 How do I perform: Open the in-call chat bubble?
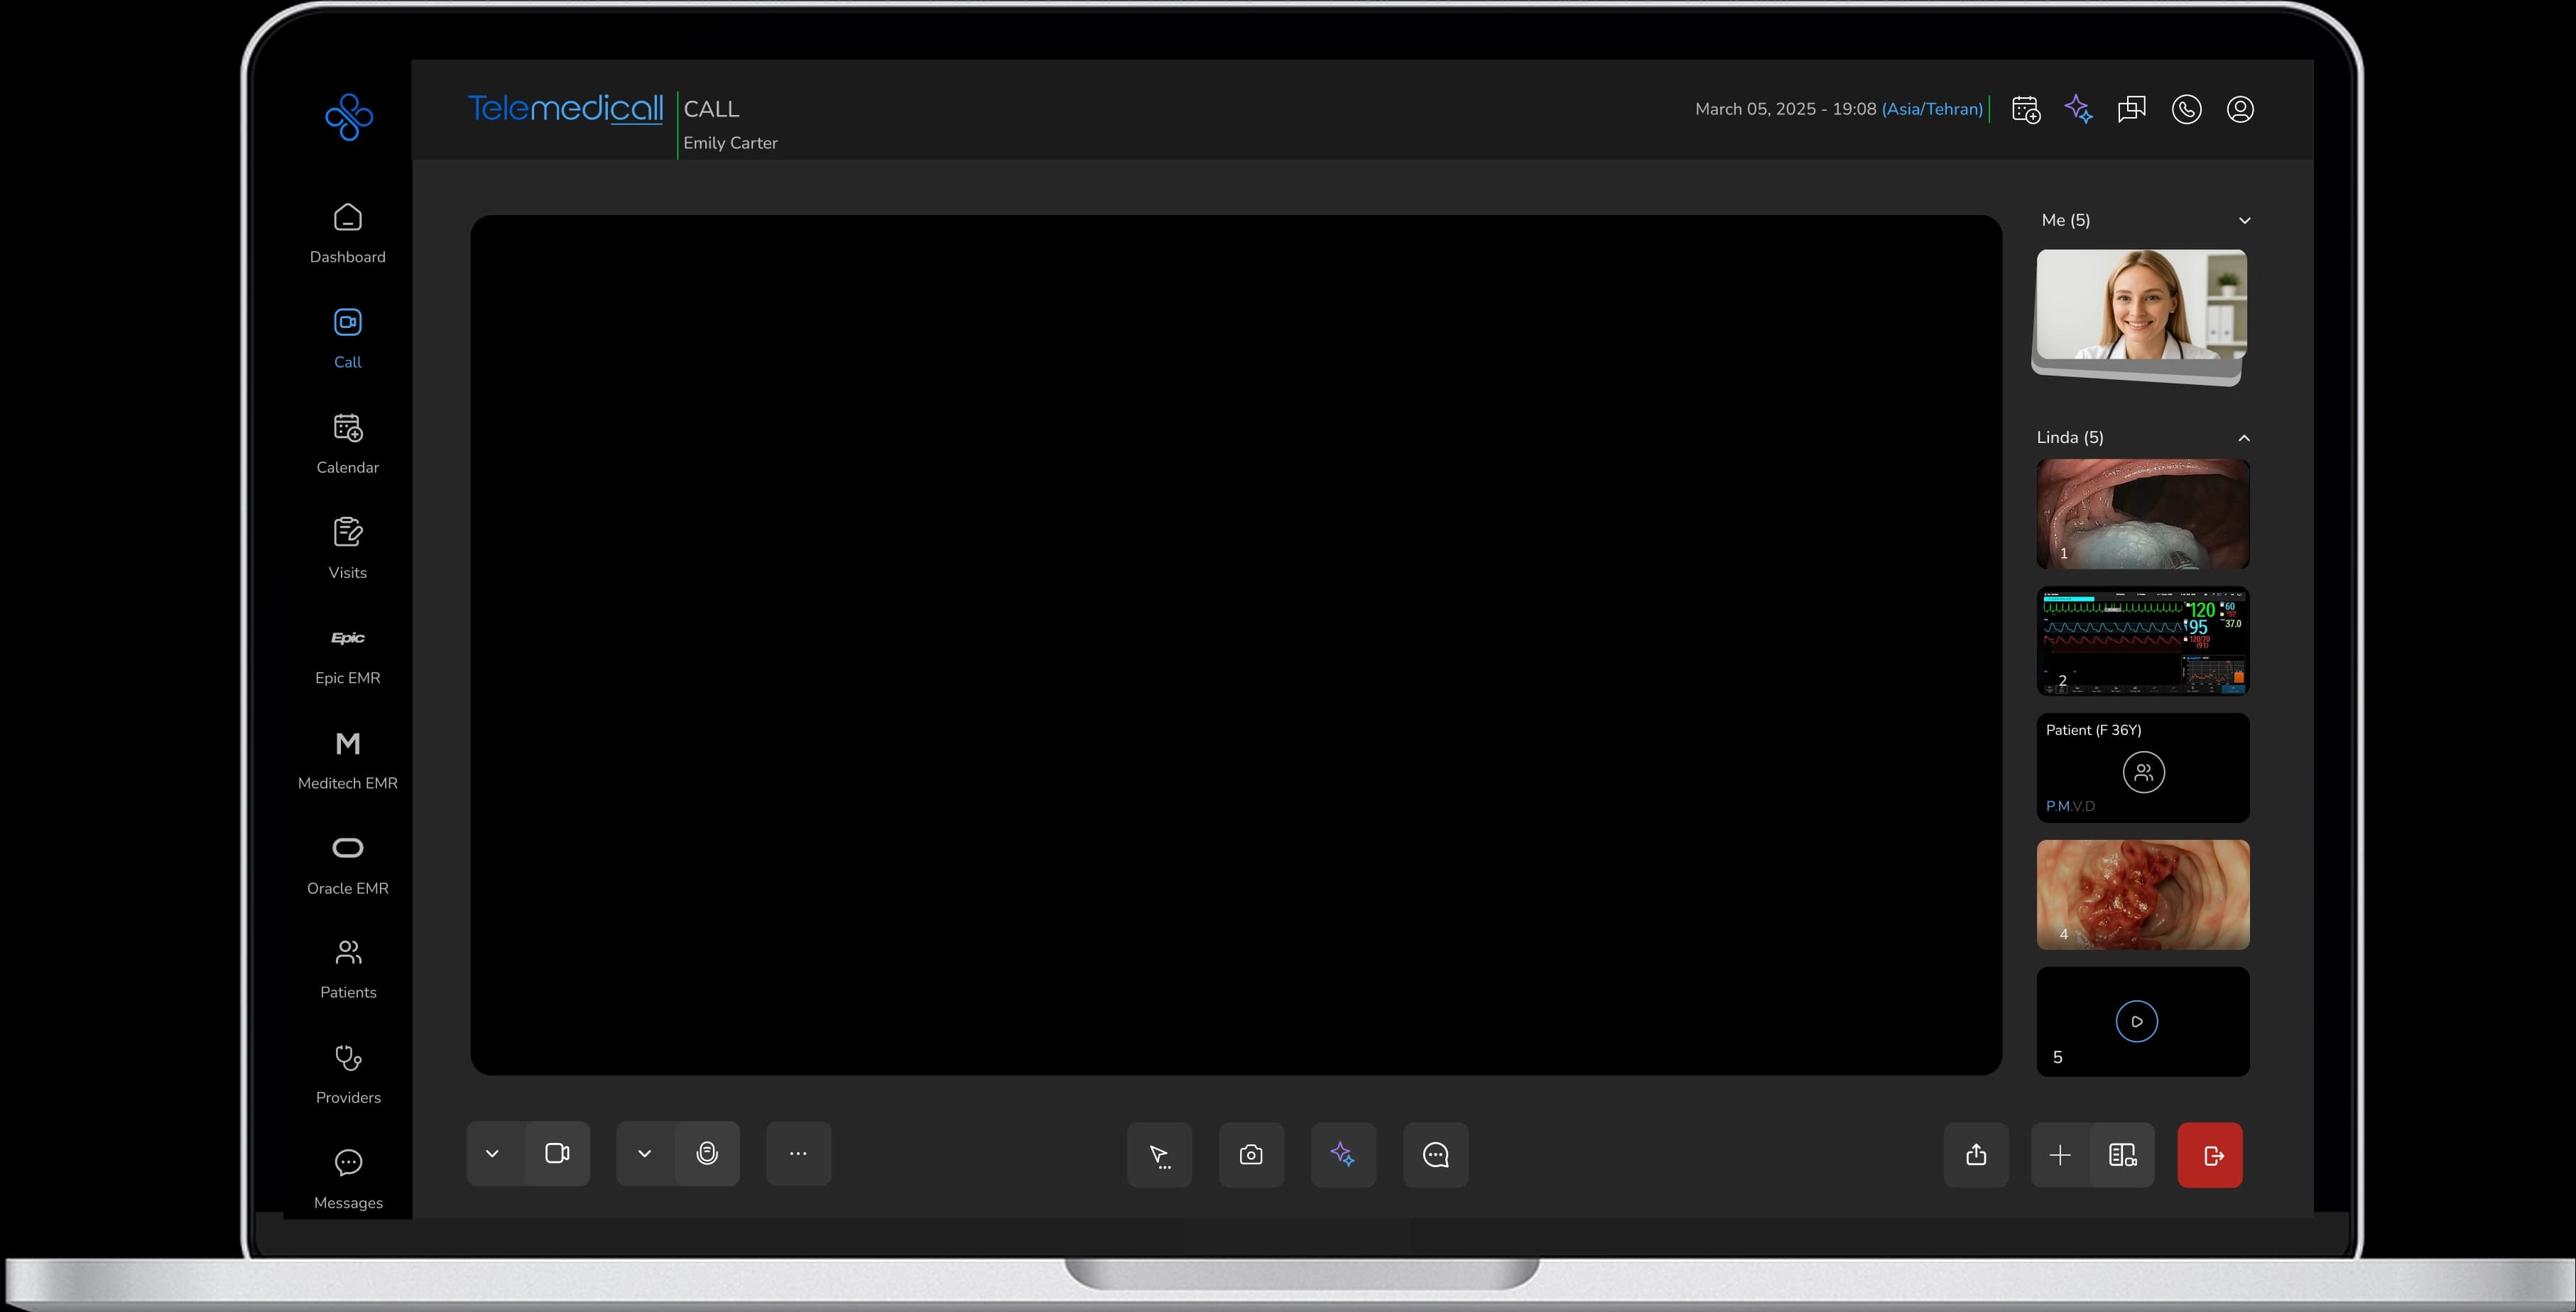coord(1435,1155)
